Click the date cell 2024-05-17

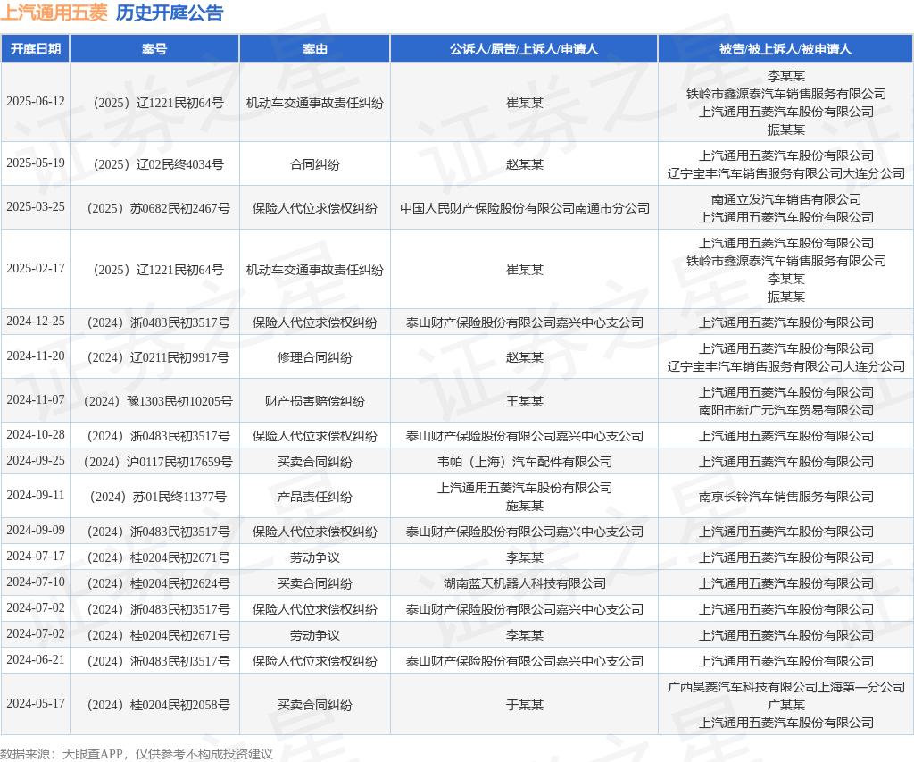pyautogui.click(x=36, y=704)
